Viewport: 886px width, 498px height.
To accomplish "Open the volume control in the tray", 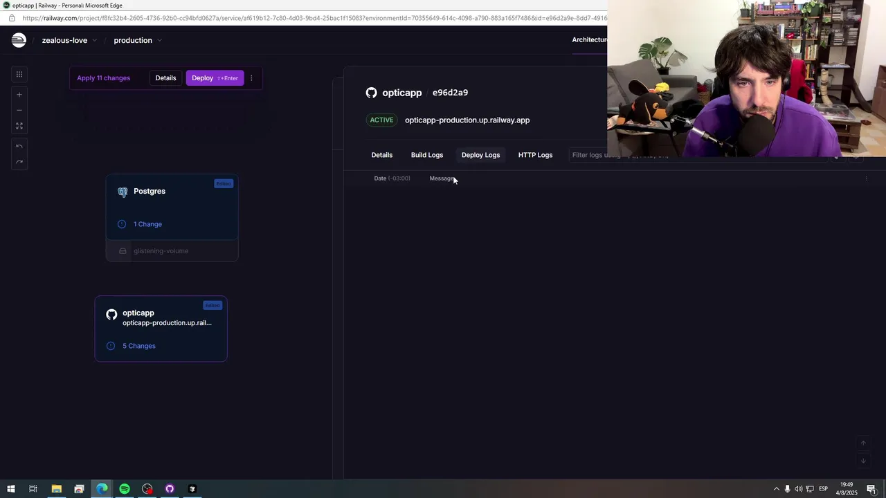I will click(798, 489).
